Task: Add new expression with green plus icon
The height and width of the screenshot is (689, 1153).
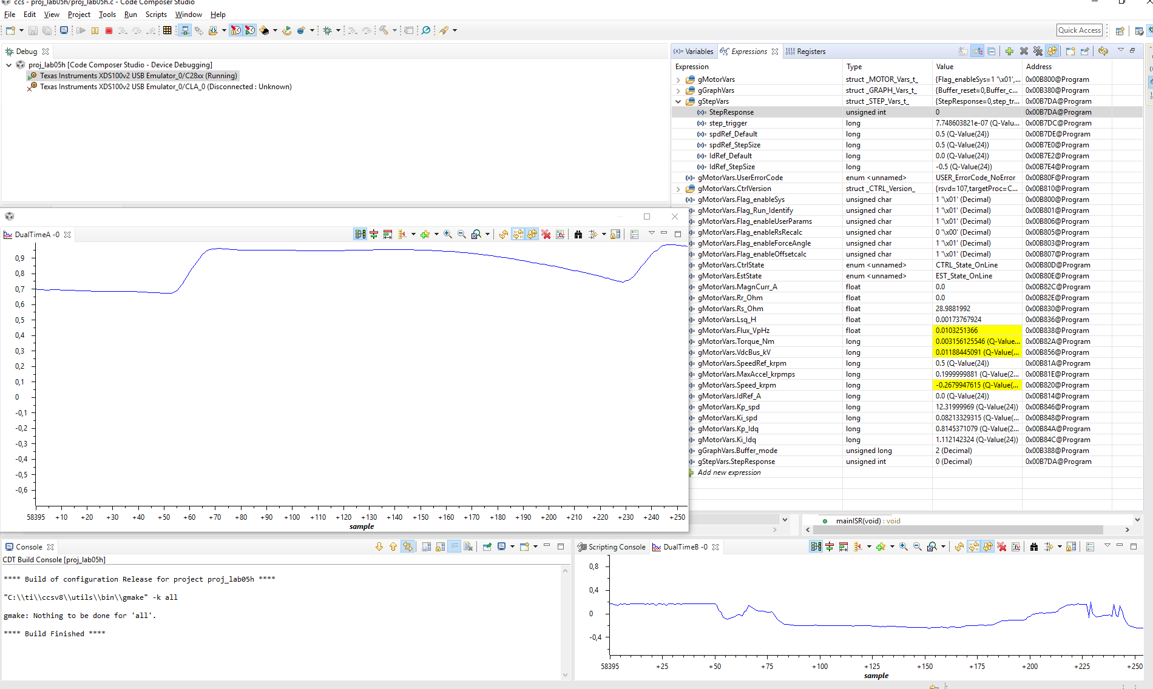Action: (x=1009, y=52)
